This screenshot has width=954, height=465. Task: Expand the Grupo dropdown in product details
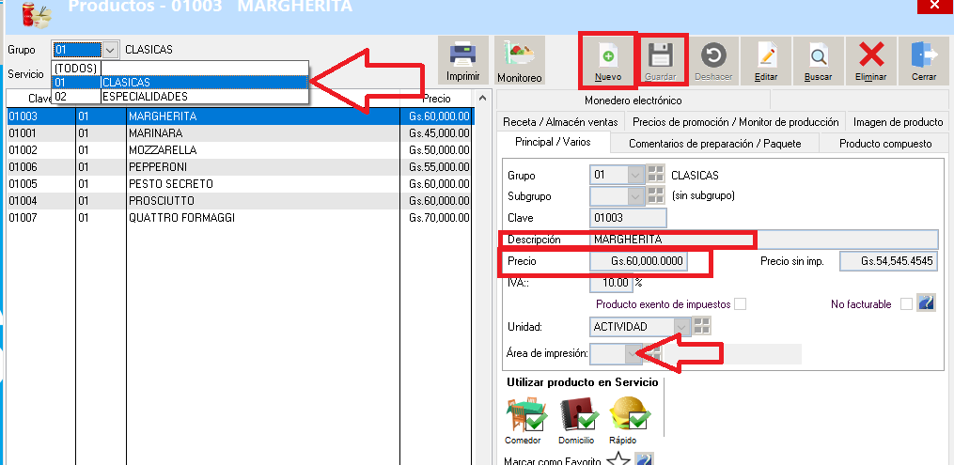tap(635, 175)
